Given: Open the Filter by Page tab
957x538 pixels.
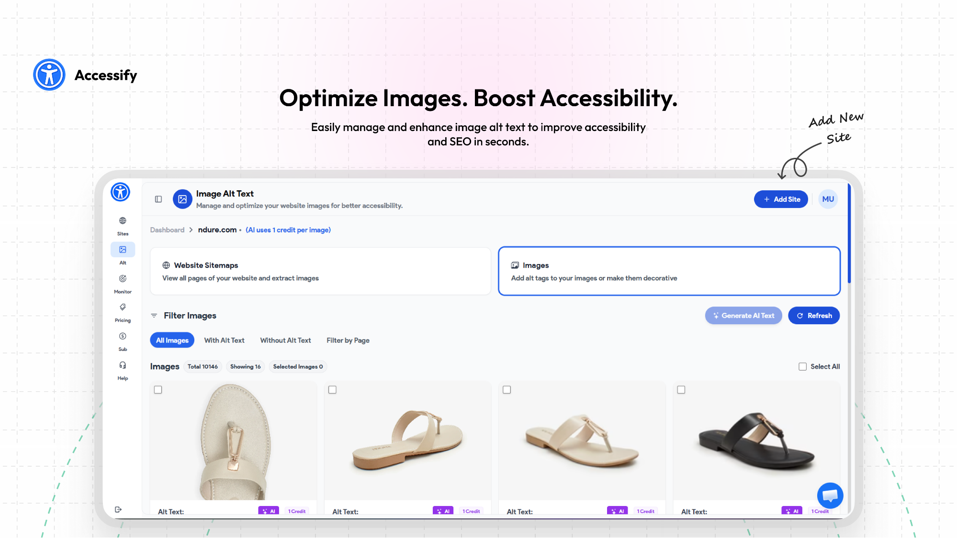Looking at the screenshot, I should pyautogui.click(x=348, y=340).
